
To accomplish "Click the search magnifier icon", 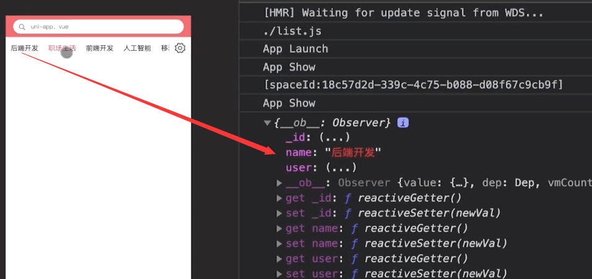I will [22, 27].
